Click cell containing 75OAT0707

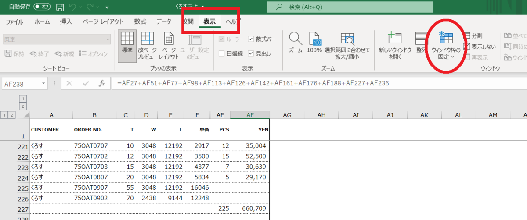(94, 145)
